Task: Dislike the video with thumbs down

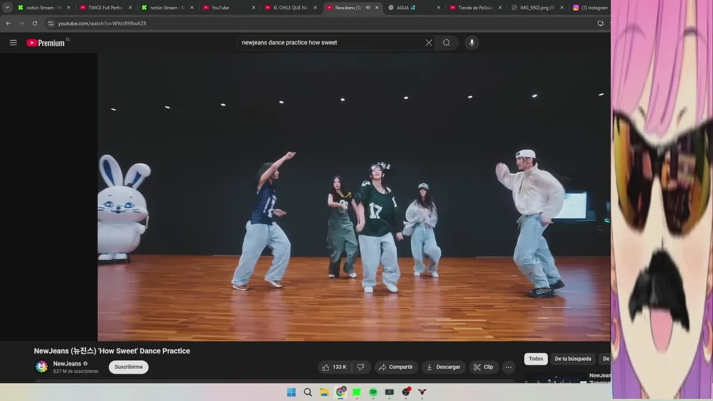Action: click(360, 367)
